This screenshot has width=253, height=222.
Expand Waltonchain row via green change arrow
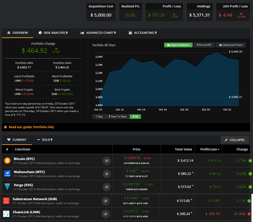point(250,174)
